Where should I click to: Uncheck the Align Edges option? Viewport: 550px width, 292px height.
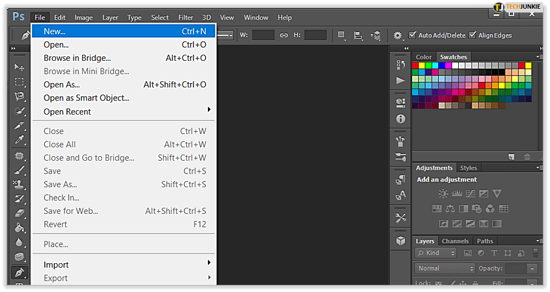472,35
